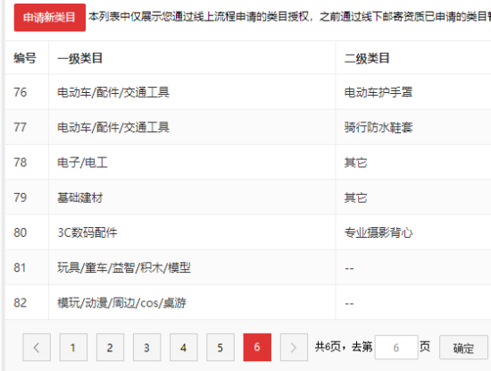491x371 pixels.
Task: Click the 编号 column header
Action: [25, 58]
